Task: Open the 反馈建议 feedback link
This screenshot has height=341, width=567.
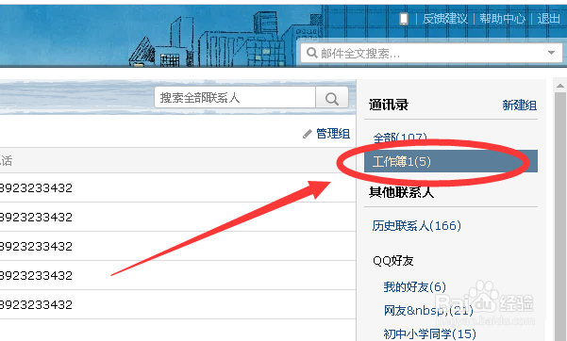Action: (x=444, y=19)
